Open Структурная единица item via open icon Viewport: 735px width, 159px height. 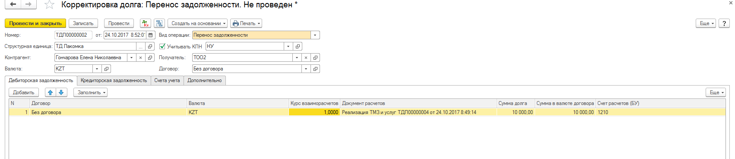coord(150,46)
